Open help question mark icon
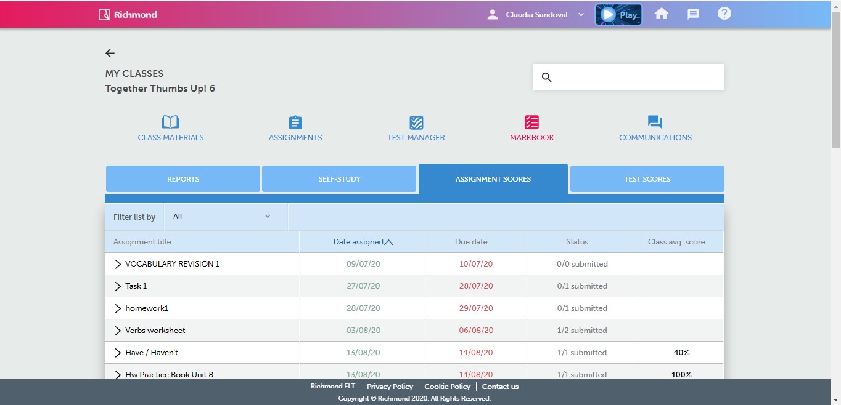 [724, 14]
